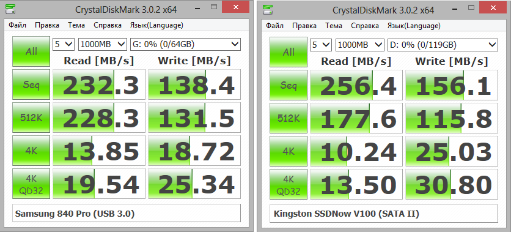
Task: Expand drive selector showing G: 0% (0/64GB)
Action: pyautogui.click(x=185, y=44)
